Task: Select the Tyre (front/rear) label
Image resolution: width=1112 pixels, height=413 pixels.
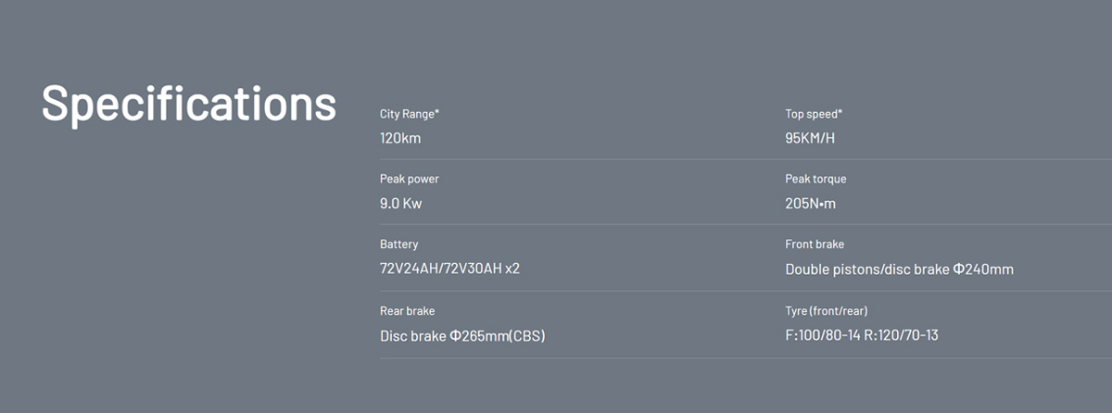Action: tap(827, 311)
